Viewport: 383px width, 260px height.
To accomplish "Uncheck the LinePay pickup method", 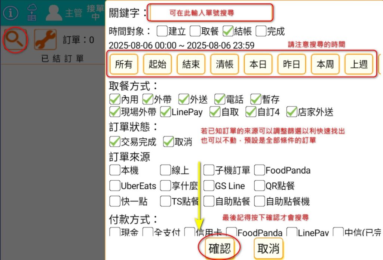I will tap(165, 111).
